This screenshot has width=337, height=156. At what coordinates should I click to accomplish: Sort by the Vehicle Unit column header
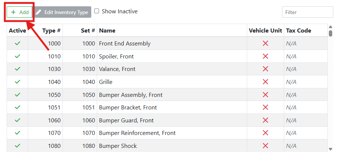265,31
